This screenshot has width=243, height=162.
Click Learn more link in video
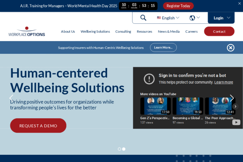[224, 82]
